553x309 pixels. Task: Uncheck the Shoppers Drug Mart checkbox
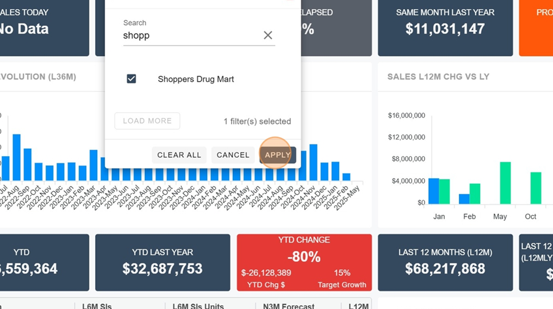(x=131, y=79)
